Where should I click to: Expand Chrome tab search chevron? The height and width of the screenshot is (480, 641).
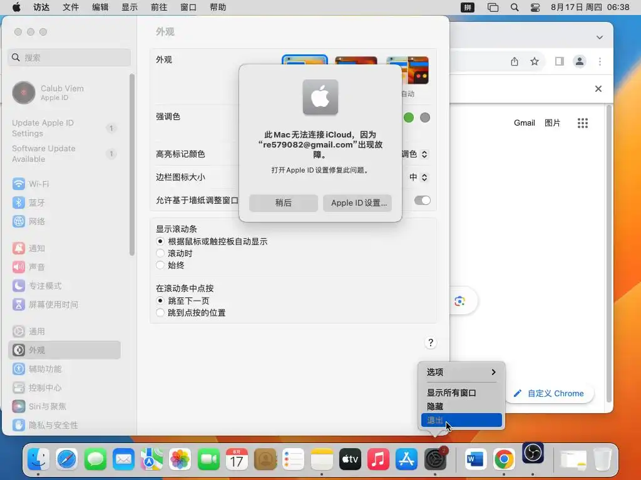pyautogui.click(x=599, y=37)
